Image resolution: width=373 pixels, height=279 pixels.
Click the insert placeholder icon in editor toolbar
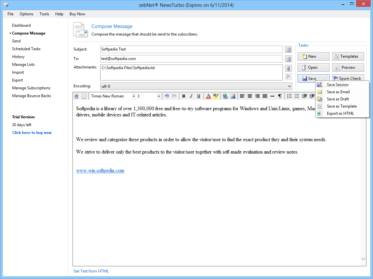[76, 96]
